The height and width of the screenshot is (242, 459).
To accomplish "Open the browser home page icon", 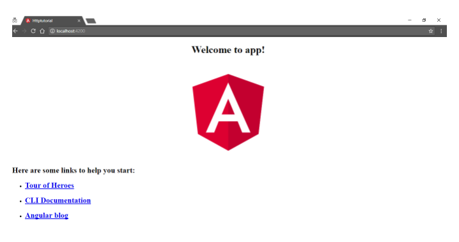I will [42, 31].
